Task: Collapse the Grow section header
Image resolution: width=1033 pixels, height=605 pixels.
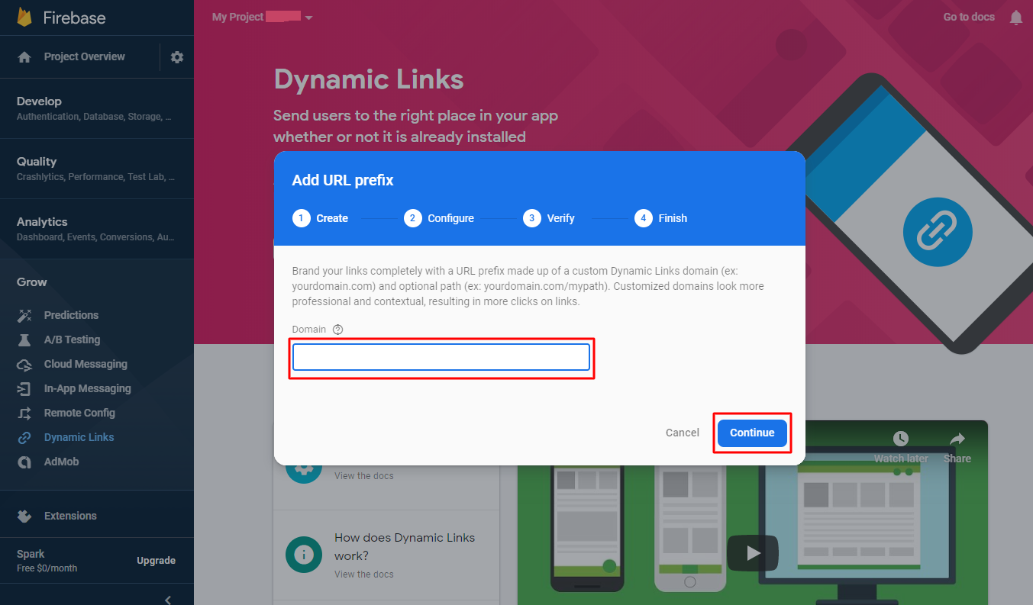Action: click(x=32, y=282)
